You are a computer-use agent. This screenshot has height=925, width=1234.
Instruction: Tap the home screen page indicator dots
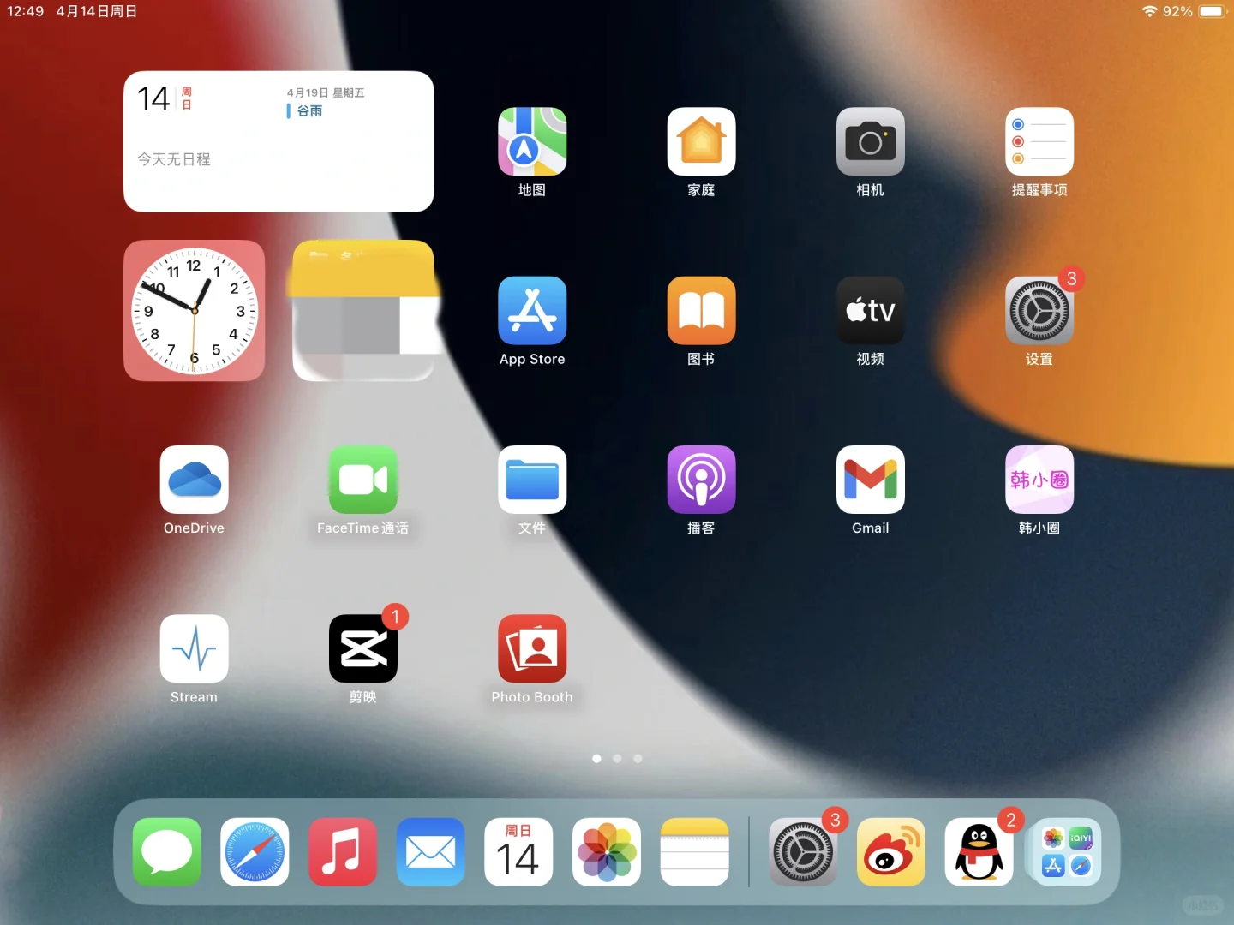click(617, 759)
